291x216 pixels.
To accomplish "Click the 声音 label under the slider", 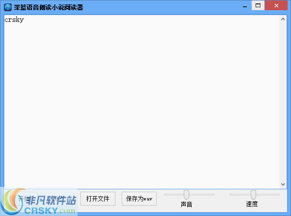I will [186, 204].
